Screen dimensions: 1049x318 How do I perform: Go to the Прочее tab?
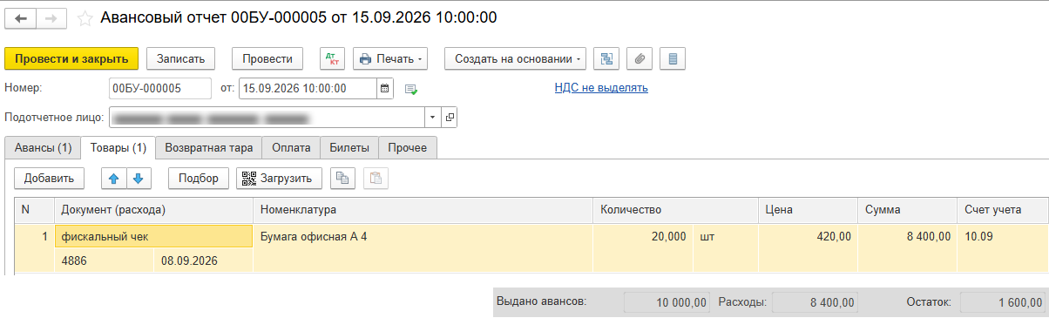point(408,148)
